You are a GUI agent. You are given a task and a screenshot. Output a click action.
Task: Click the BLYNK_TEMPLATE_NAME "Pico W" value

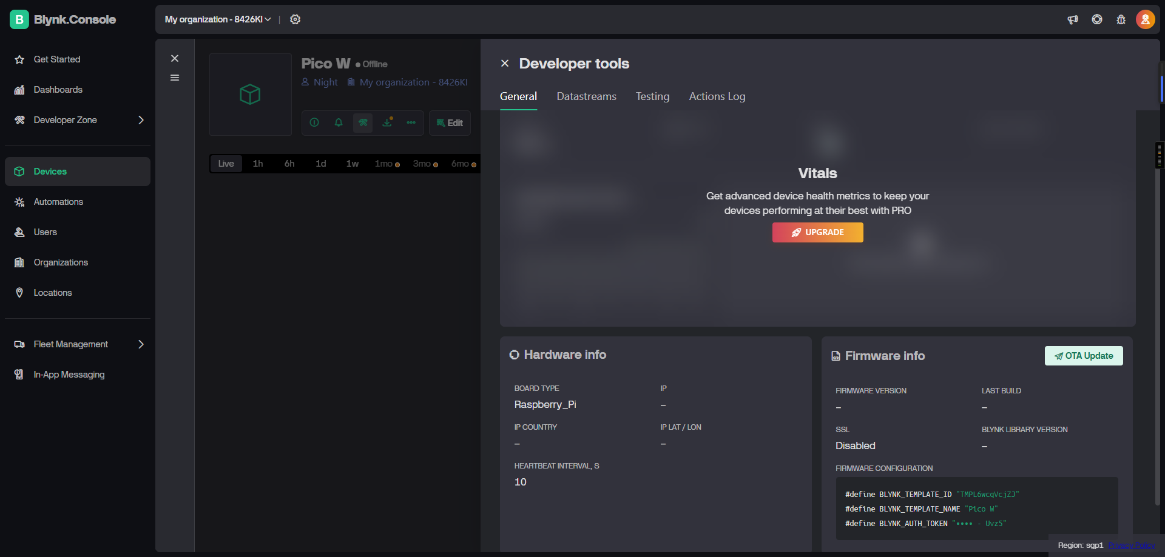point(981,509)
